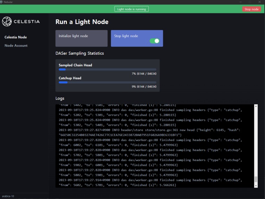
Task: Click the red Stop node button
Action: click(x=251, y=9)
